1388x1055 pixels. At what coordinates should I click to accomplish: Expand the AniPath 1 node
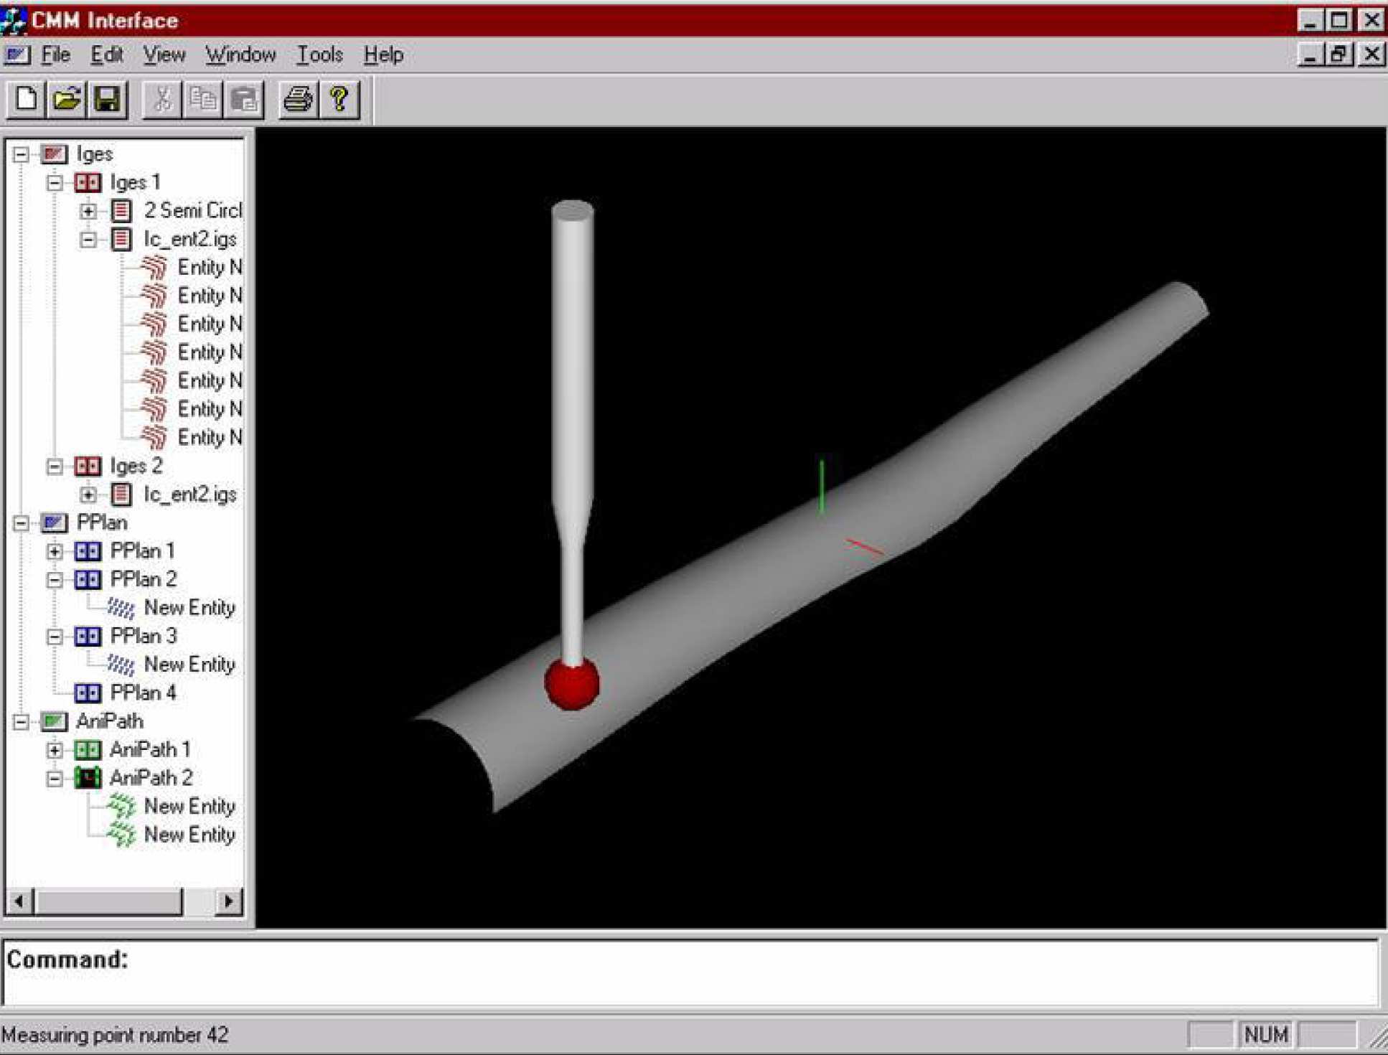coord(55,750)
